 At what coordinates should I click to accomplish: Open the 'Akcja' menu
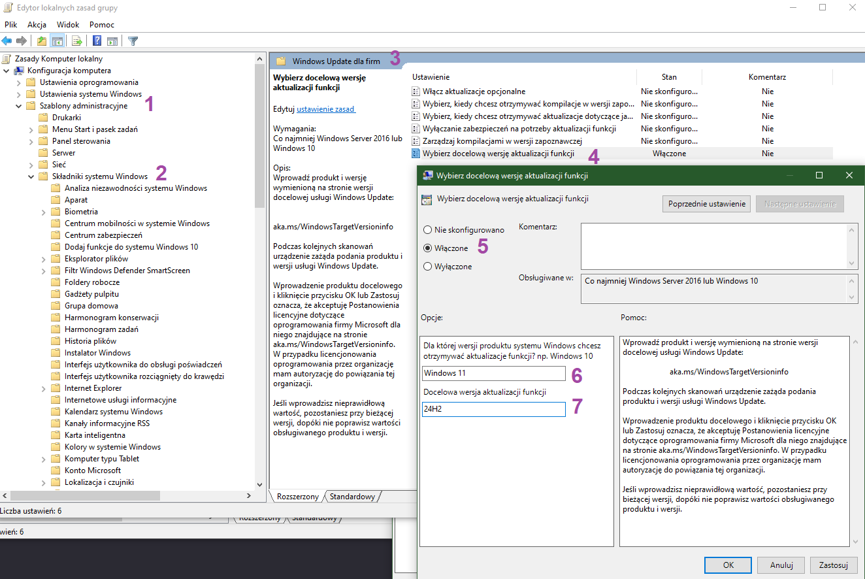pyautogui.click(x=37, y=25)
